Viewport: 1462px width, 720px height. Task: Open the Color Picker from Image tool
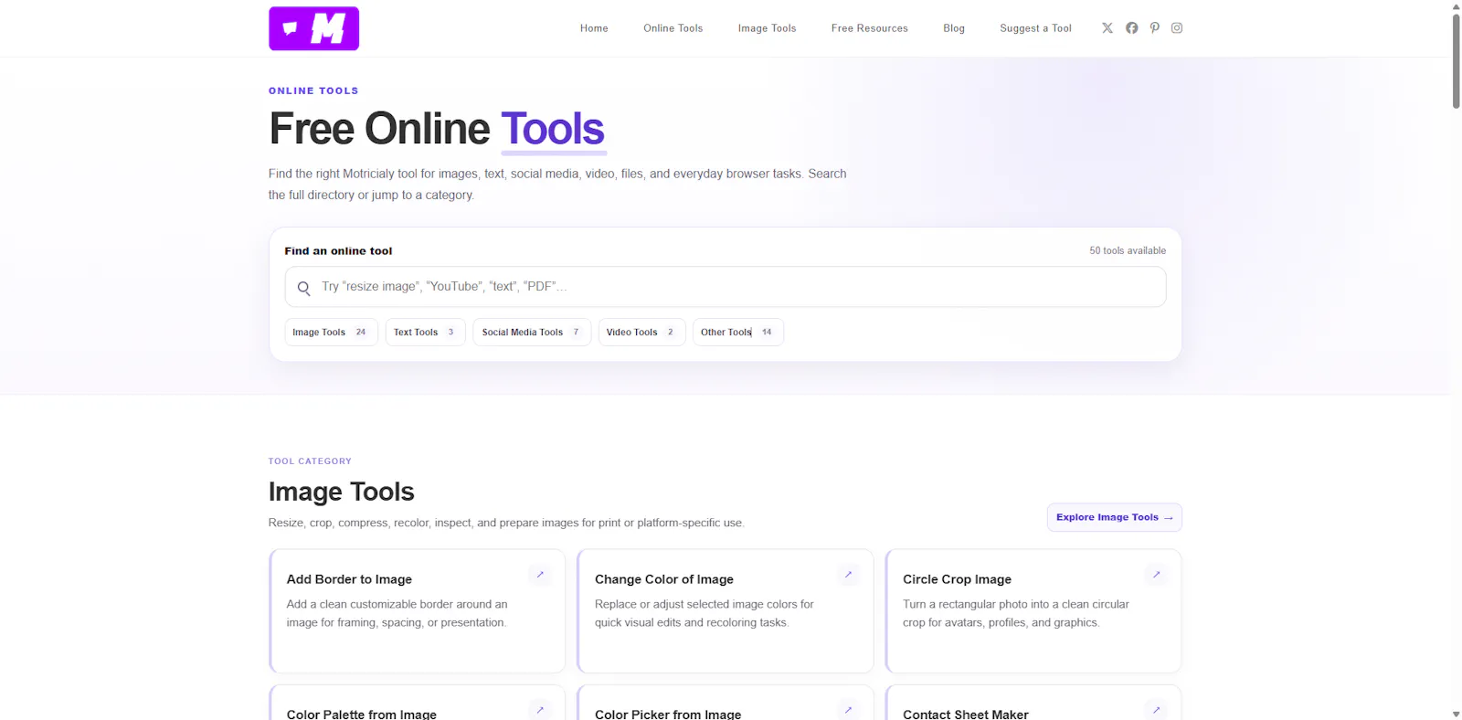[x=726, y=703]
